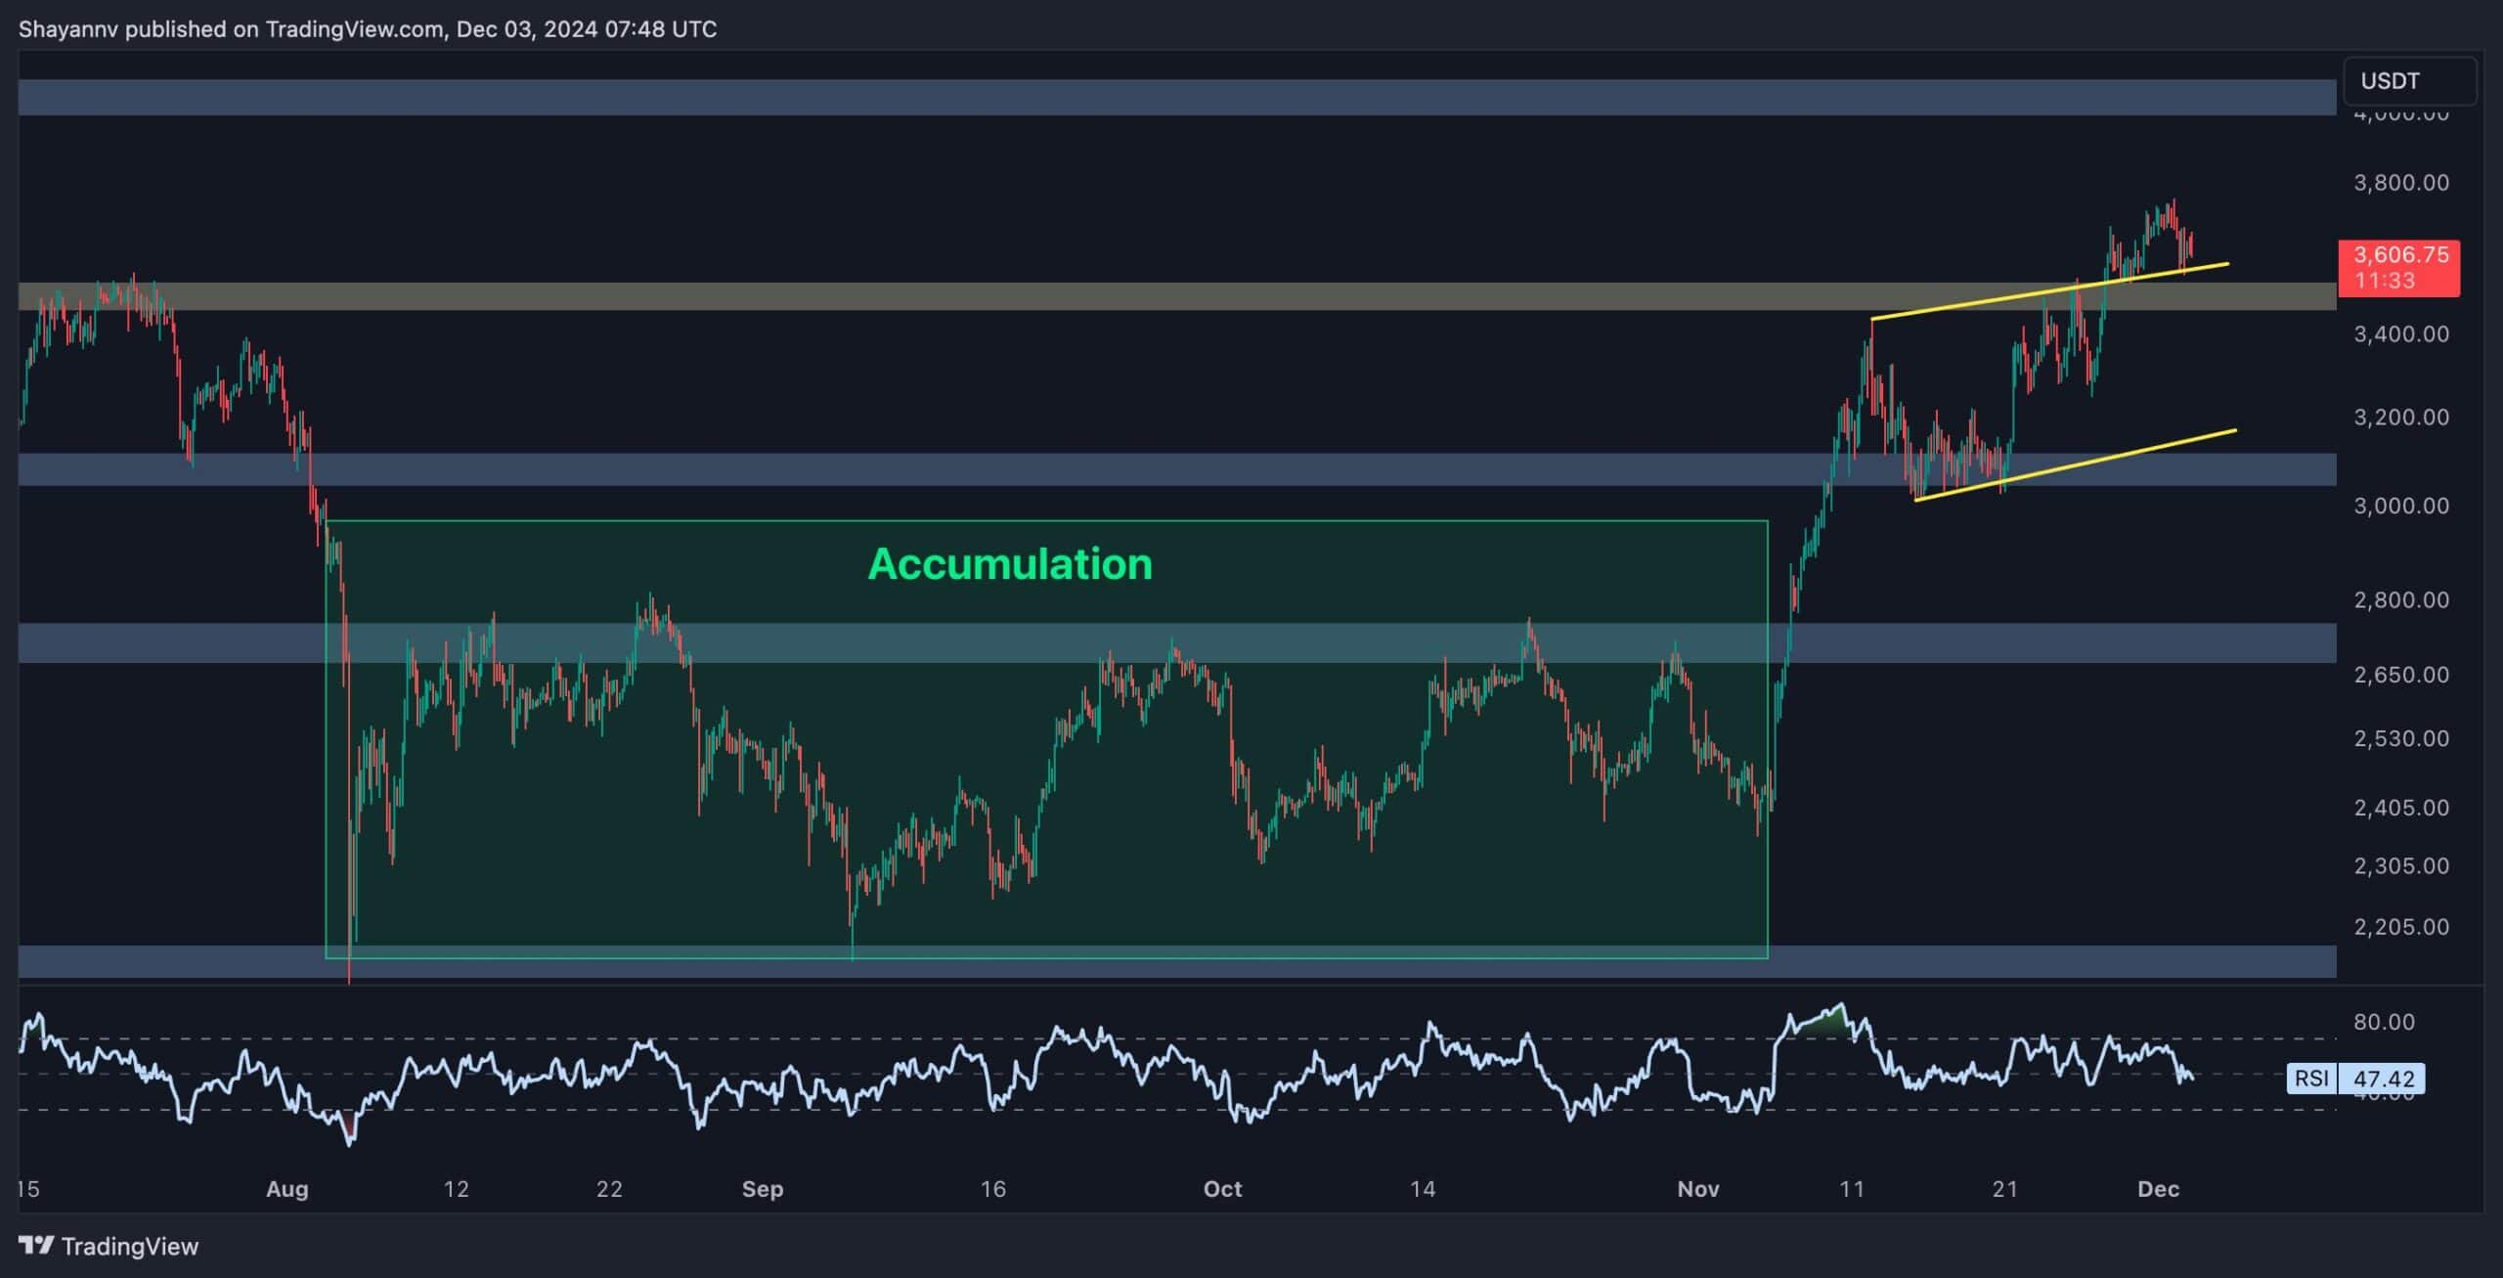
Task: Click the red price tag showing 3,606.75
Action: tap(2402, 256)
